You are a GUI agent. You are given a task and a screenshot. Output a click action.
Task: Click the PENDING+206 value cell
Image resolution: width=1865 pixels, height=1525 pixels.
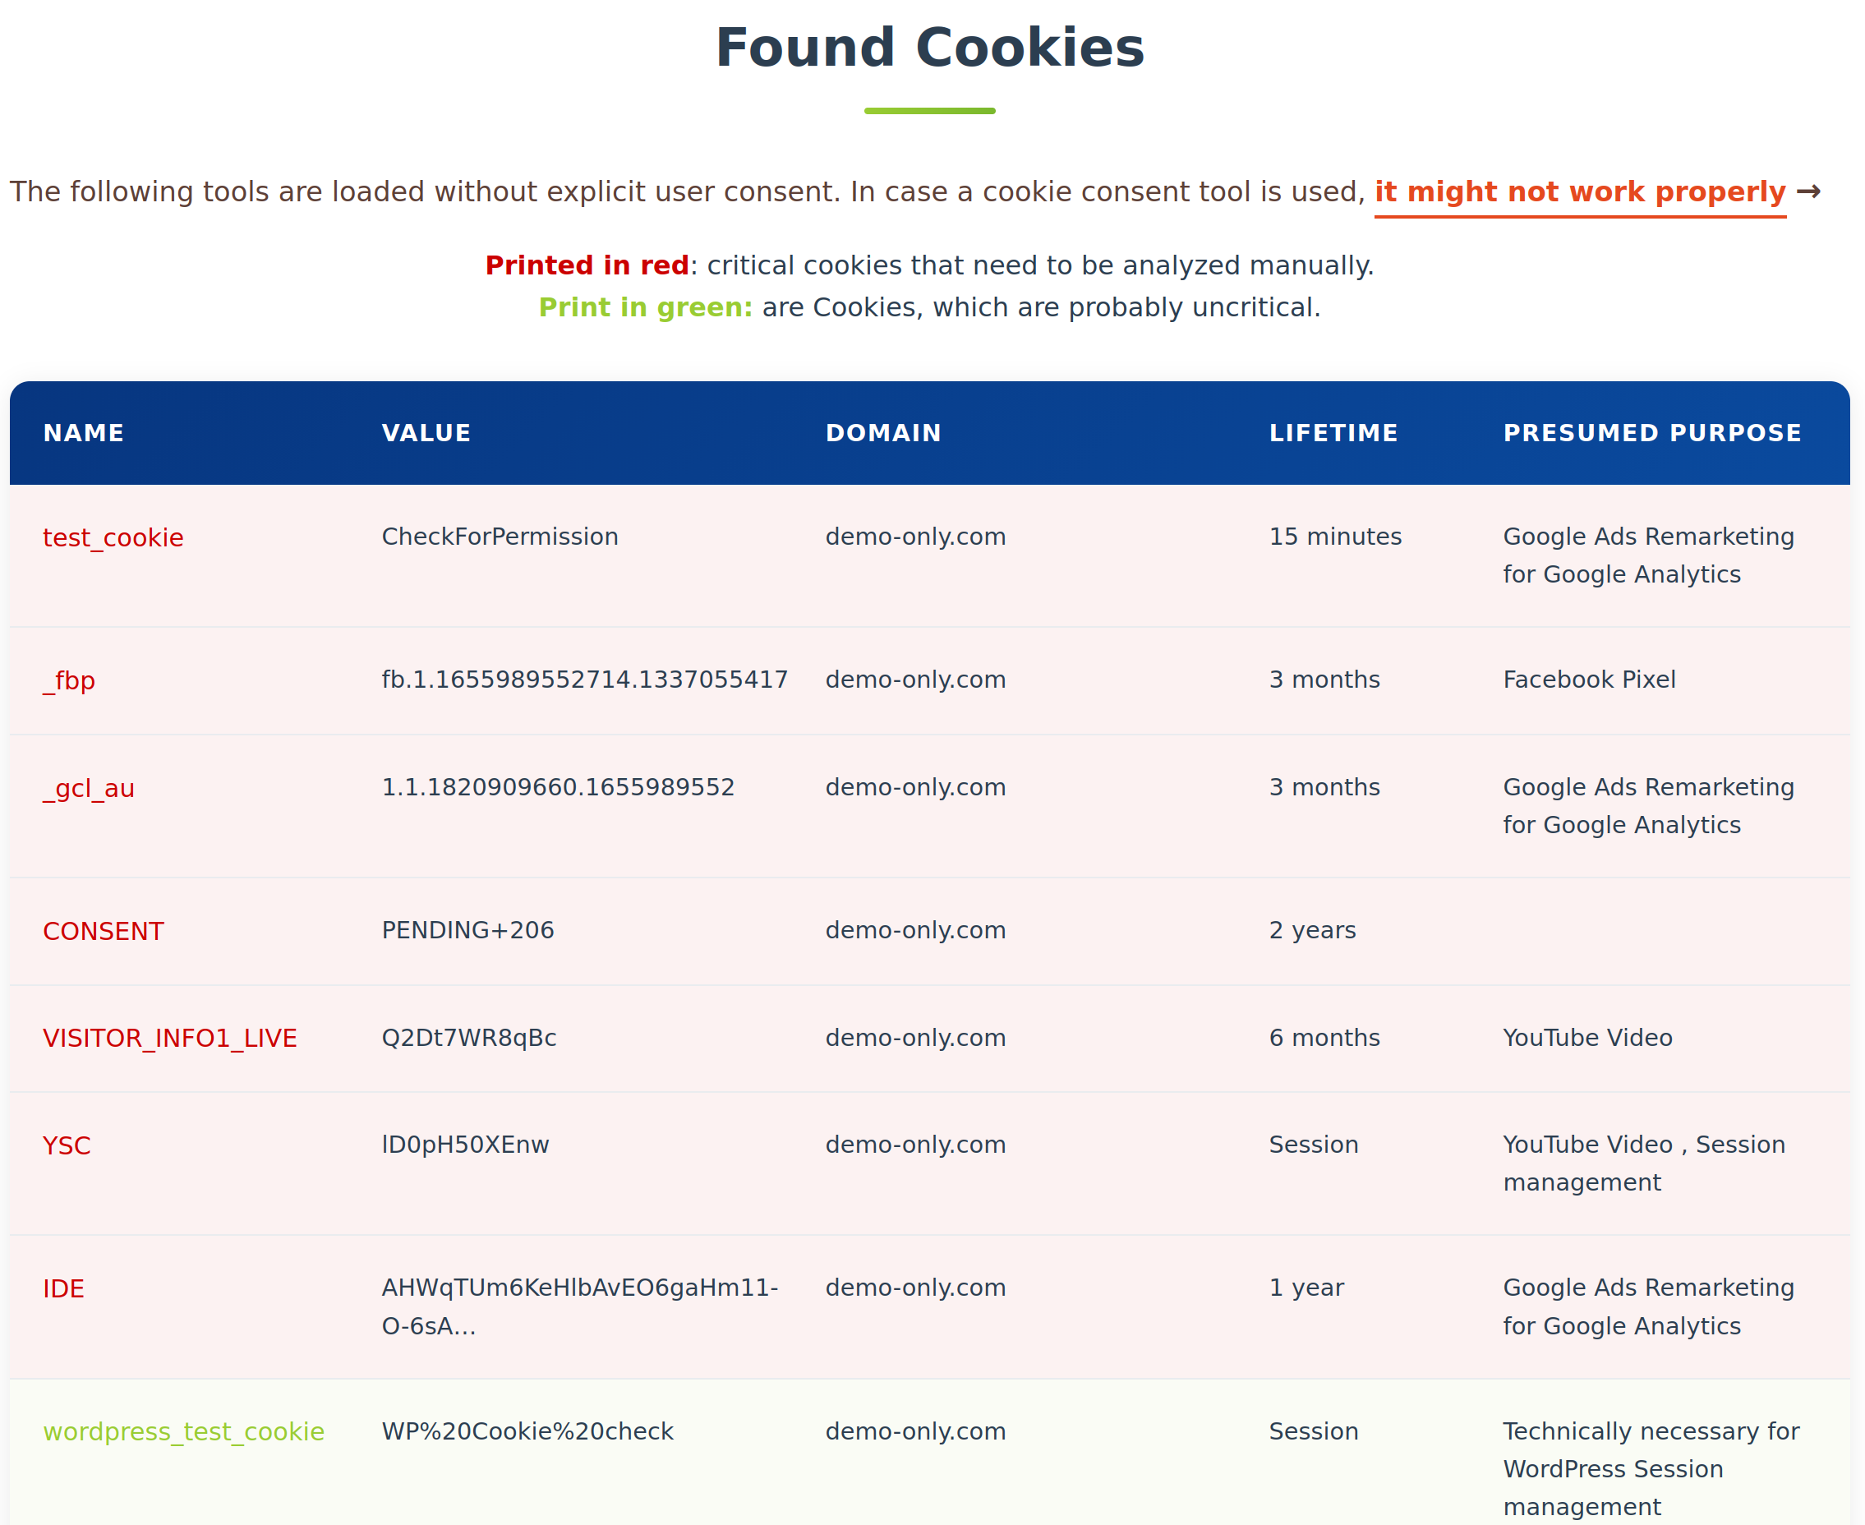(467, 930)
